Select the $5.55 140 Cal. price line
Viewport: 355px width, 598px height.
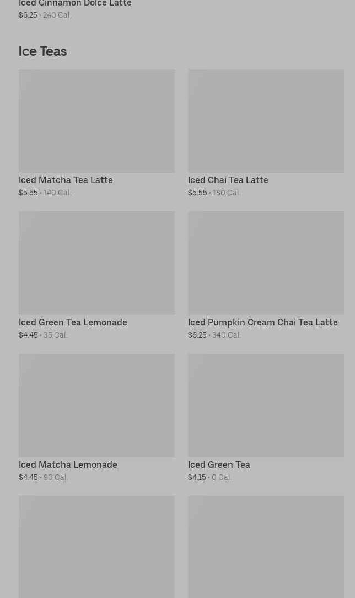click(x=45, y=193)
